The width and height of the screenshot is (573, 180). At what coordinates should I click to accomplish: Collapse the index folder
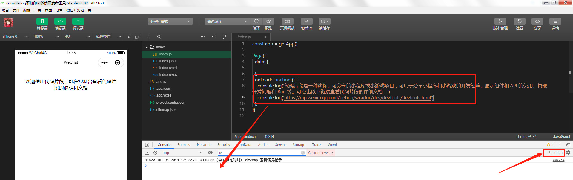click(147, 47)
